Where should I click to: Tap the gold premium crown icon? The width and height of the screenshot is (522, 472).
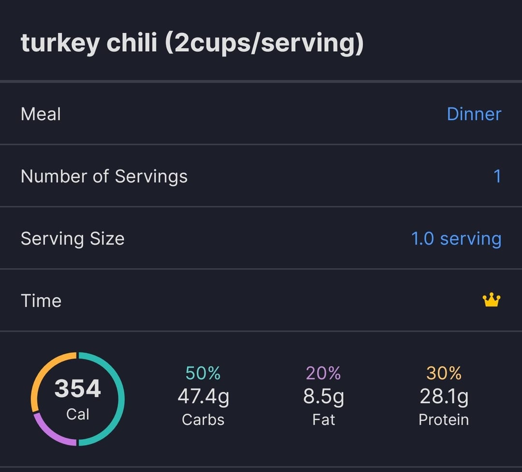492,300
